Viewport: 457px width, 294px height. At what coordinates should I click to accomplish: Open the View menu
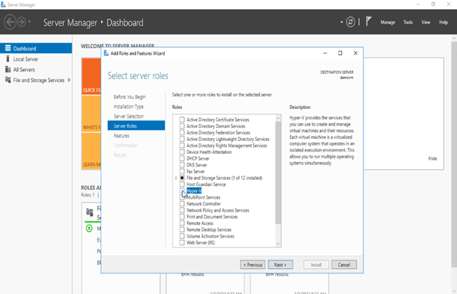tap(426, 22)
